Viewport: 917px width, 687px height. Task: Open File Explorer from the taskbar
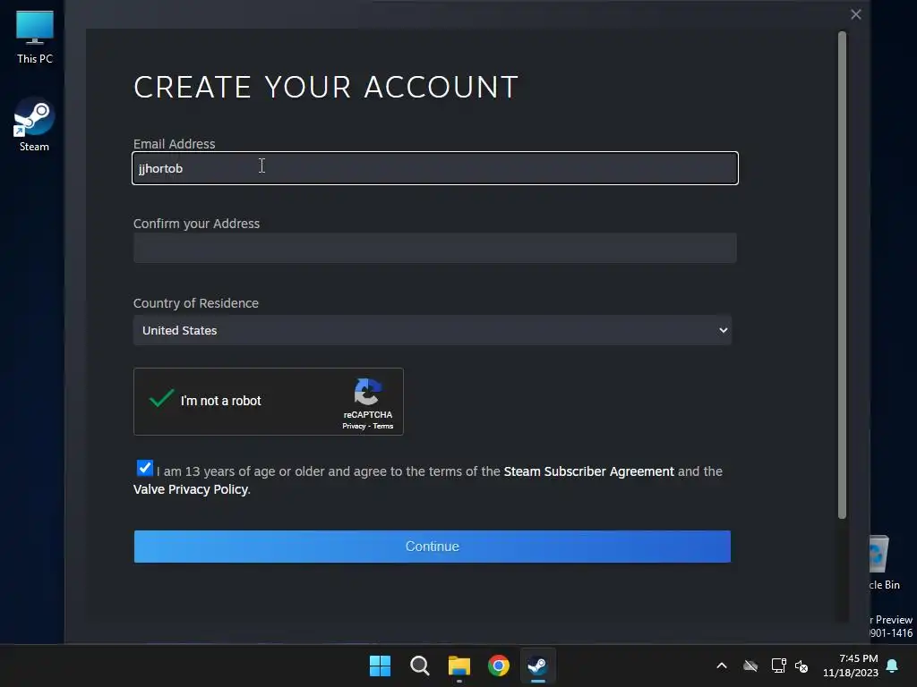click(x=459, y=666)
